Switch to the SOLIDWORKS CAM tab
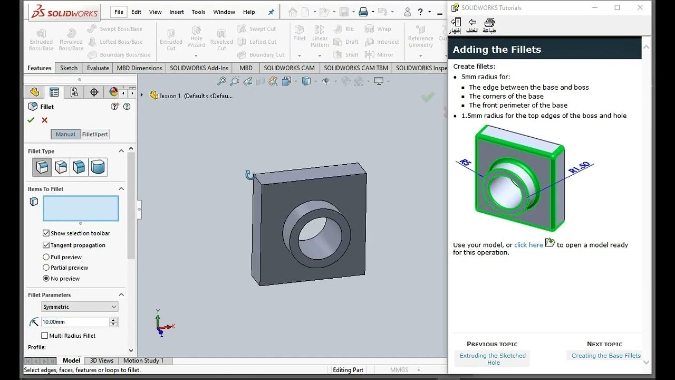 coord(289,68)
